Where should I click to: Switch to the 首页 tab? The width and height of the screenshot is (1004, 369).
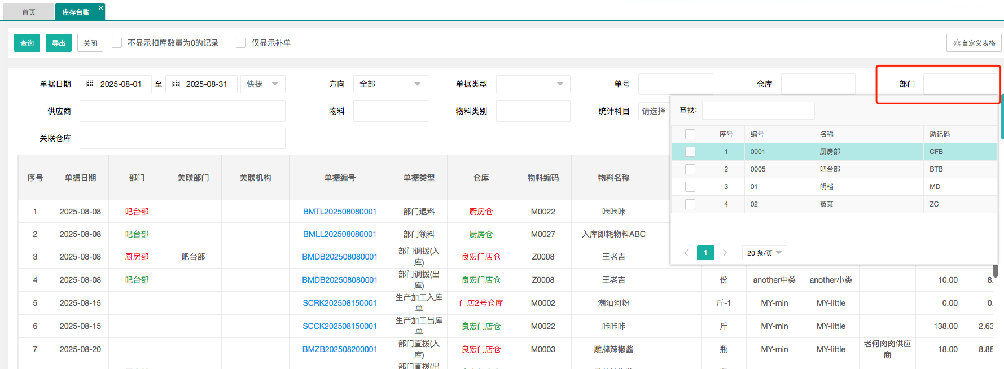tap(29, 12)
